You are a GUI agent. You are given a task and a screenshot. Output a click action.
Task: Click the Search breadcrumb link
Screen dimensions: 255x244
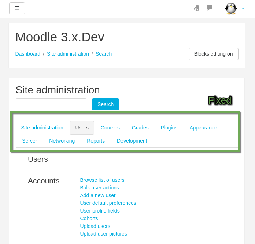coord(104,54)
